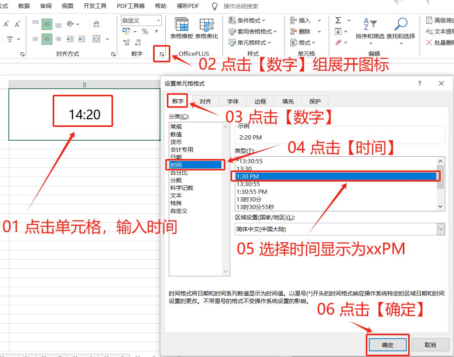The image size is (454, 357).
Task: Click the Accounting currency format icon
Action: tap(126, 31)
